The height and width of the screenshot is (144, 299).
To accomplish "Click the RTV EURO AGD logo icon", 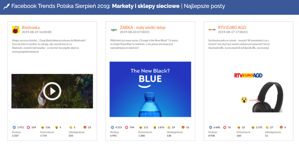I will 212,30.
